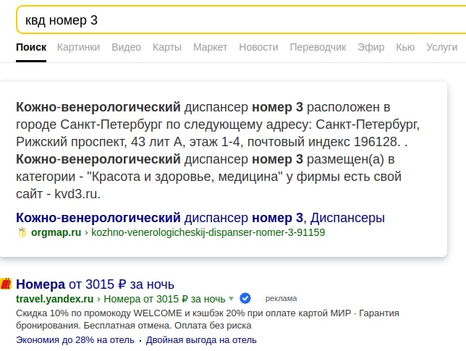Click the search field containing 'квд номер 3'
Viewport: 466px width, 351px height.
242,20
